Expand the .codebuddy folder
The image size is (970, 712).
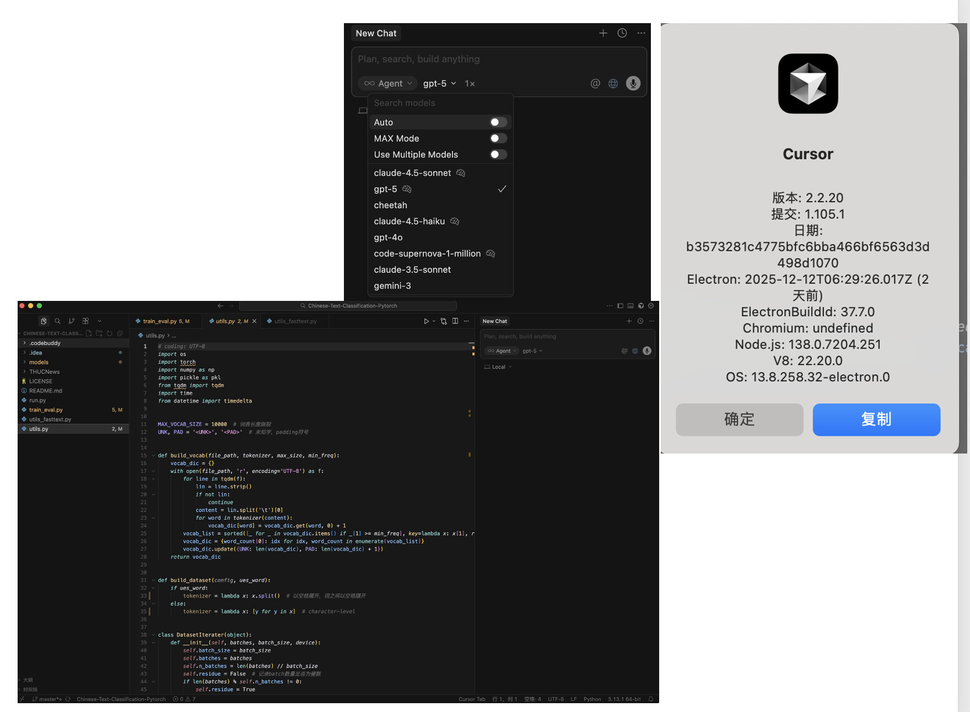[73, 343]
